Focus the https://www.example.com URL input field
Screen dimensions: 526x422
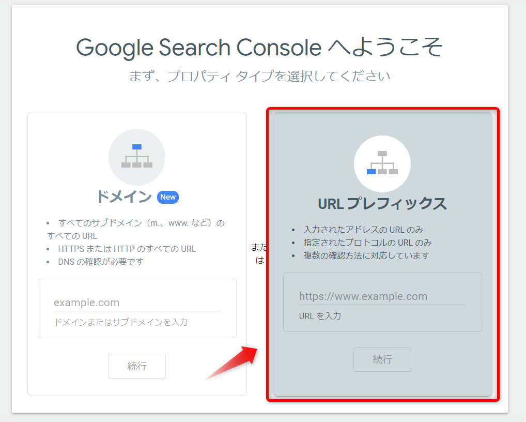point(382,296)
